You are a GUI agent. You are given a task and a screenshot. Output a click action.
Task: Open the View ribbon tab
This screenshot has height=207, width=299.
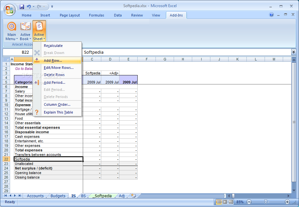(x=156, y=15)
